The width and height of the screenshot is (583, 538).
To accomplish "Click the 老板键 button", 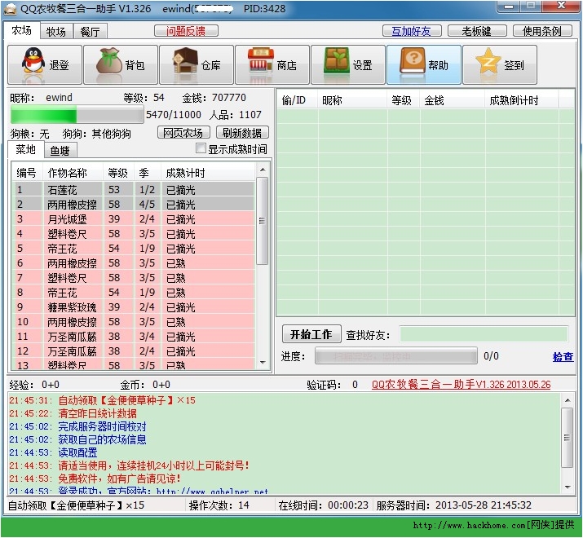I will click(477, 31).
